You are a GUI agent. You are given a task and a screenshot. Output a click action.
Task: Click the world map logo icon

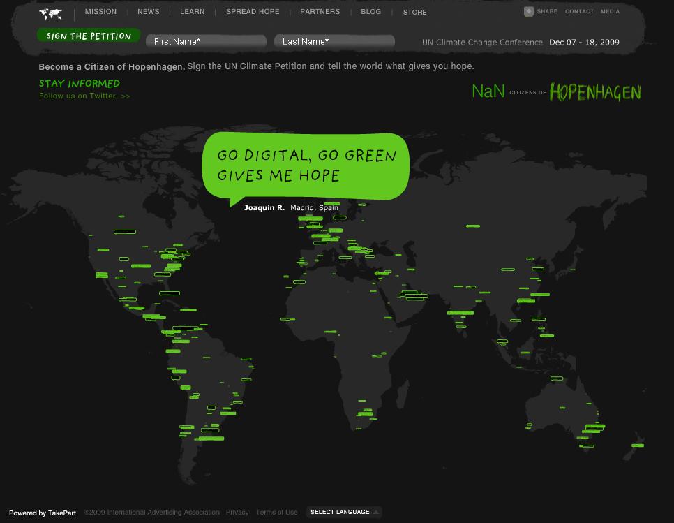[51, 13]
